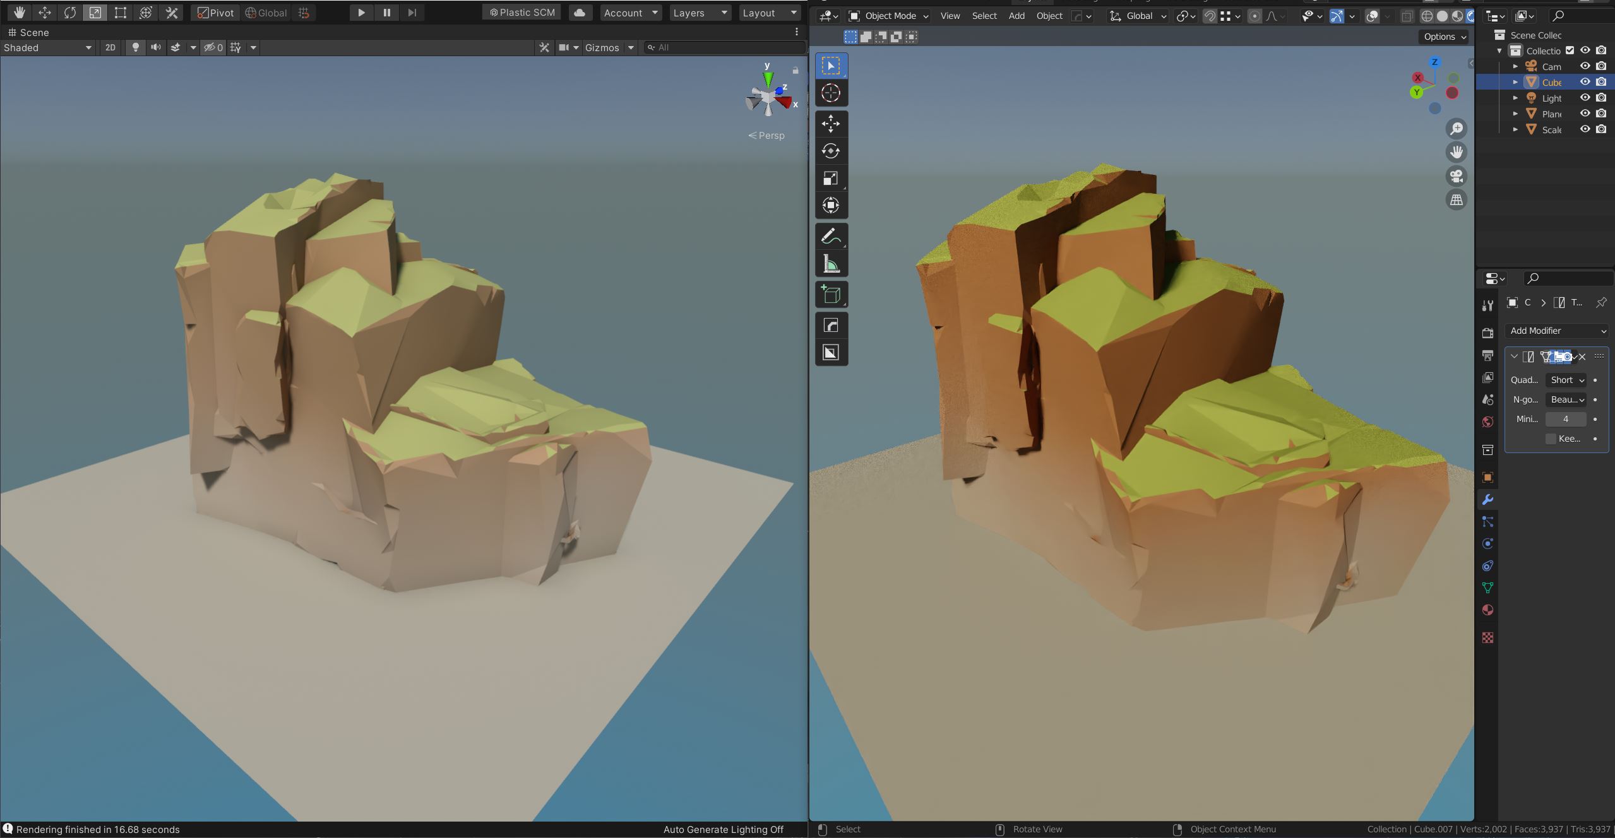Click the Options button in viewport

pos(1445,37)
